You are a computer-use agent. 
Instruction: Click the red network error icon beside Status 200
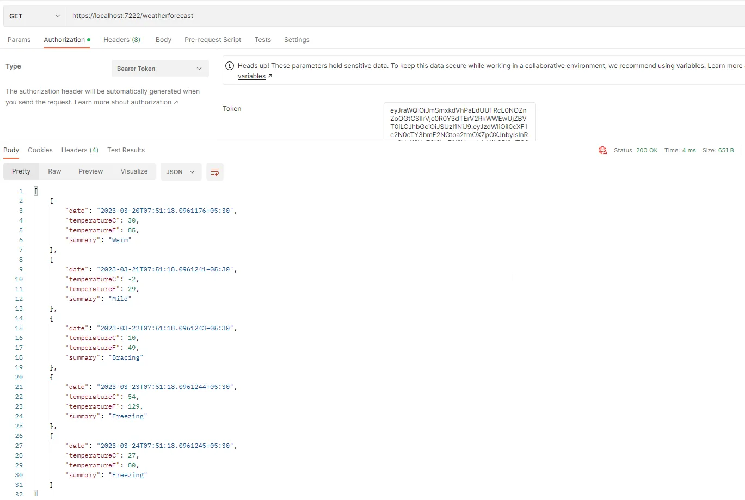[602, 150]
